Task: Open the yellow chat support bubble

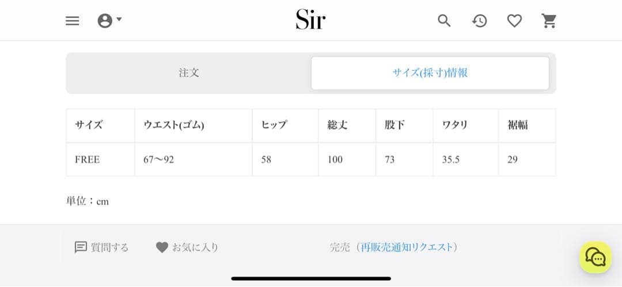Action: point(595,257)
